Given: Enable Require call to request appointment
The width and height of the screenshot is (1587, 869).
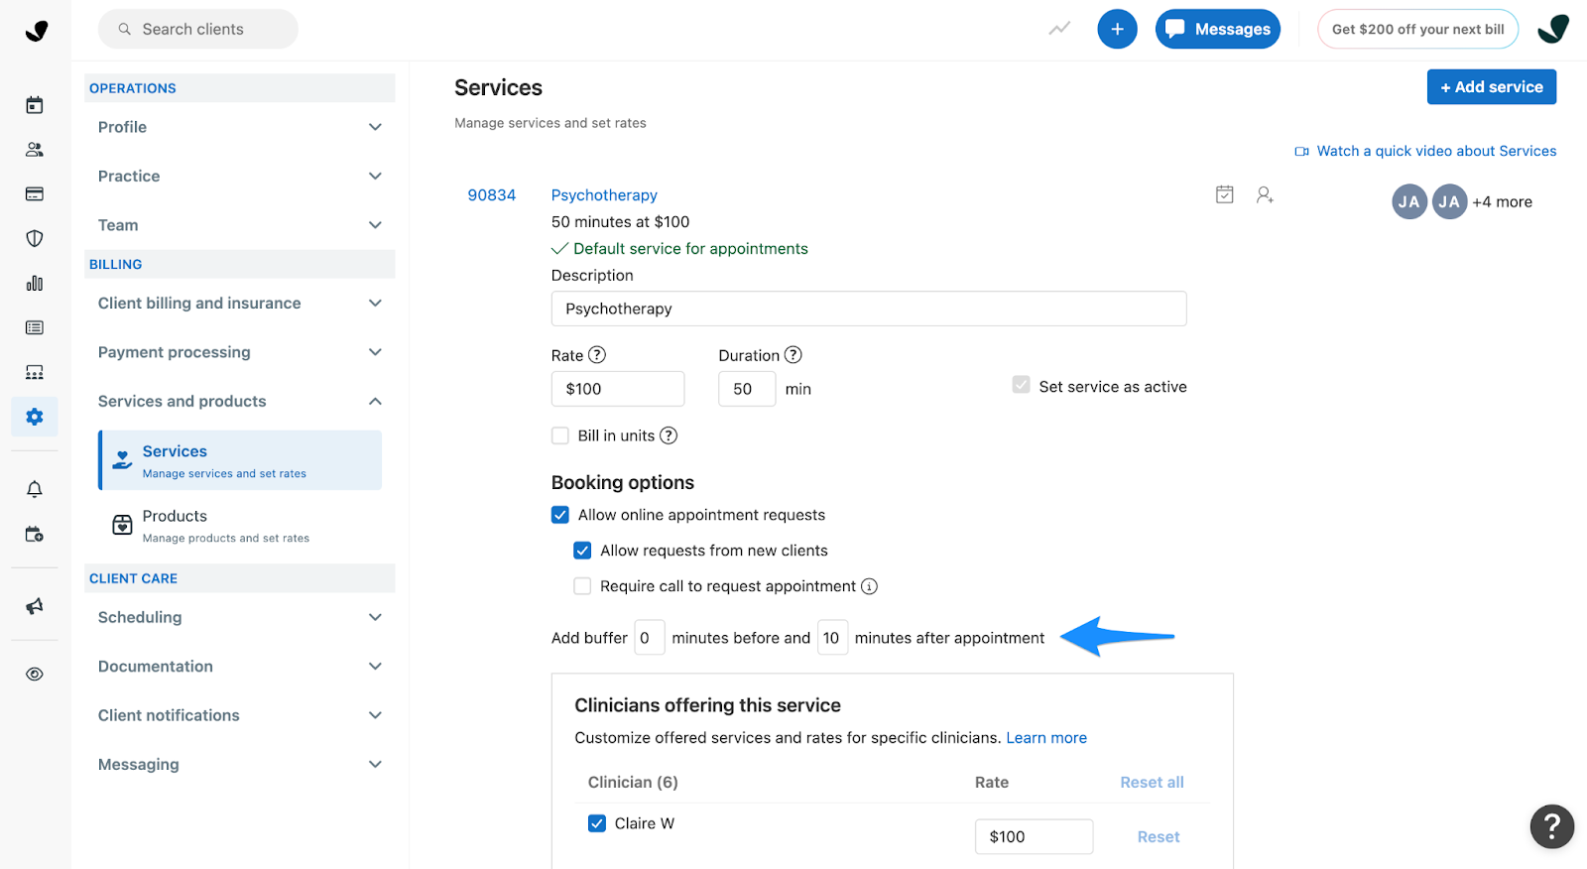Looking at the screenshot, I should (x=582, y=586).
